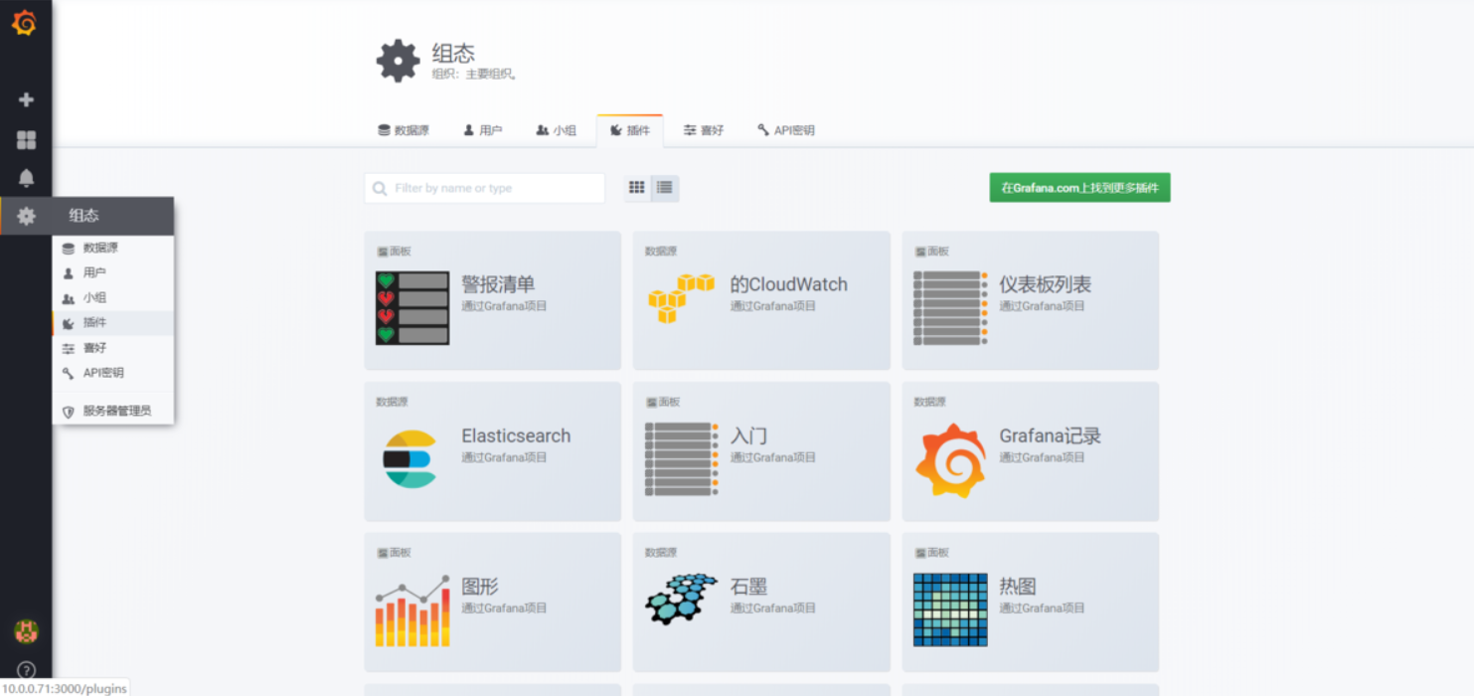Click the Grafana logo in the sidebar

[25, 23]
